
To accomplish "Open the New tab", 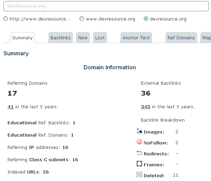I will click(x=83, y=38).
